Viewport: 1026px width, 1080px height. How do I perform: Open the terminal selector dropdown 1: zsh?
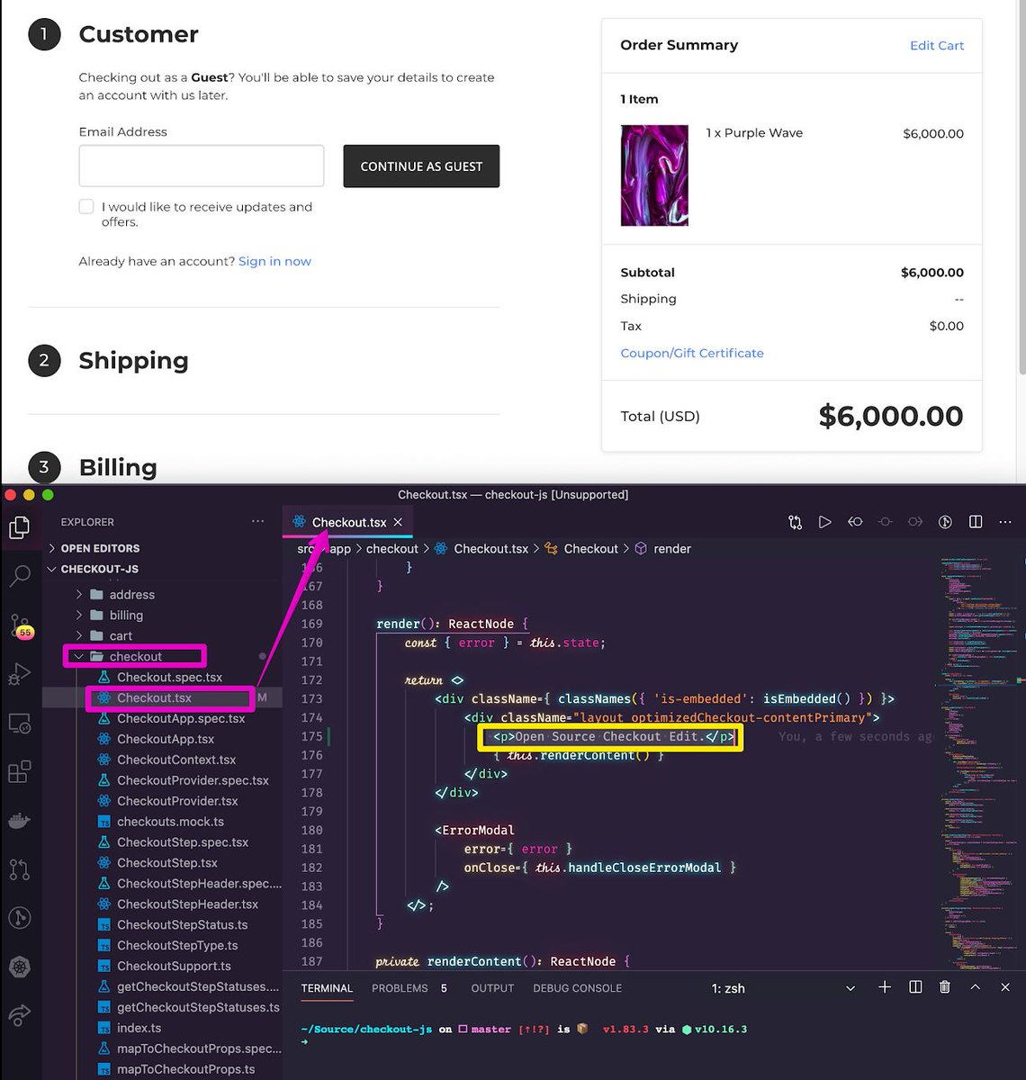[x=781, y=988]
